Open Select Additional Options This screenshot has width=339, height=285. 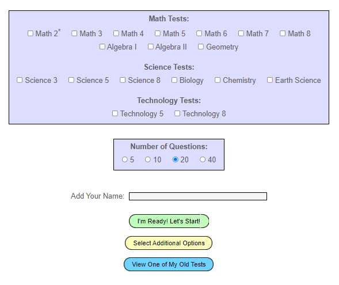tap(169, 243)
